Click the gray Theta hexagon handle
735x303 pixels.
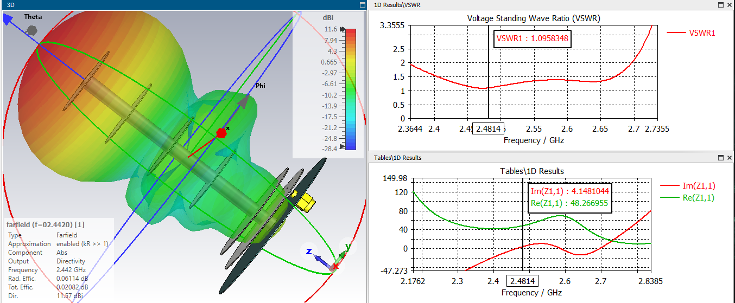[31, 28]
